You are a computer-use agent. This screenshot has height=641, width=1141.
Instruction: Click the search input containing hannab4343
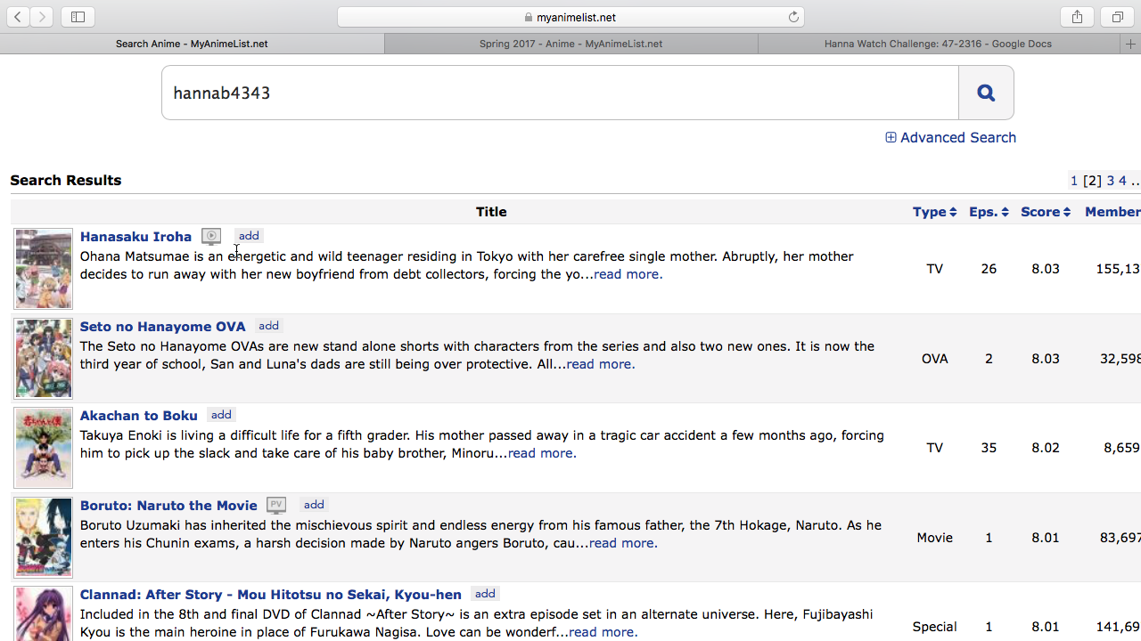click(x=560, y=93)
